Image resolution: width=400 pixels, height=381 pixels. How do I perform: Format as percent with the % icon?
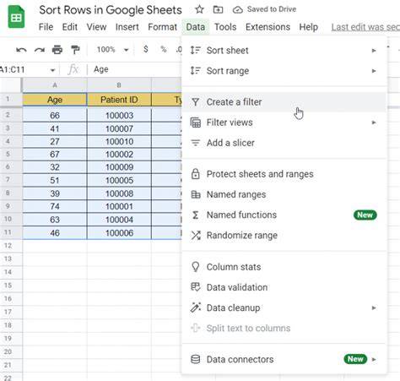pos(164,50)
